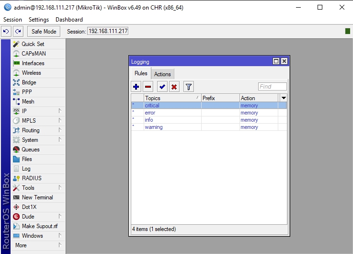Enable selected rule with blue checkmark
Viewport: 353px width, 254px height.
click(x=162, y=87)
